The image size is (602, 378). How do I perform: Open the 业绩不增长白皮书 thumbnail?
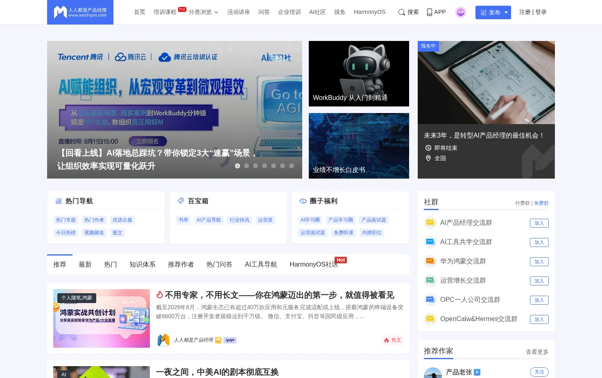pyautogui.click(x=359, y=146)
